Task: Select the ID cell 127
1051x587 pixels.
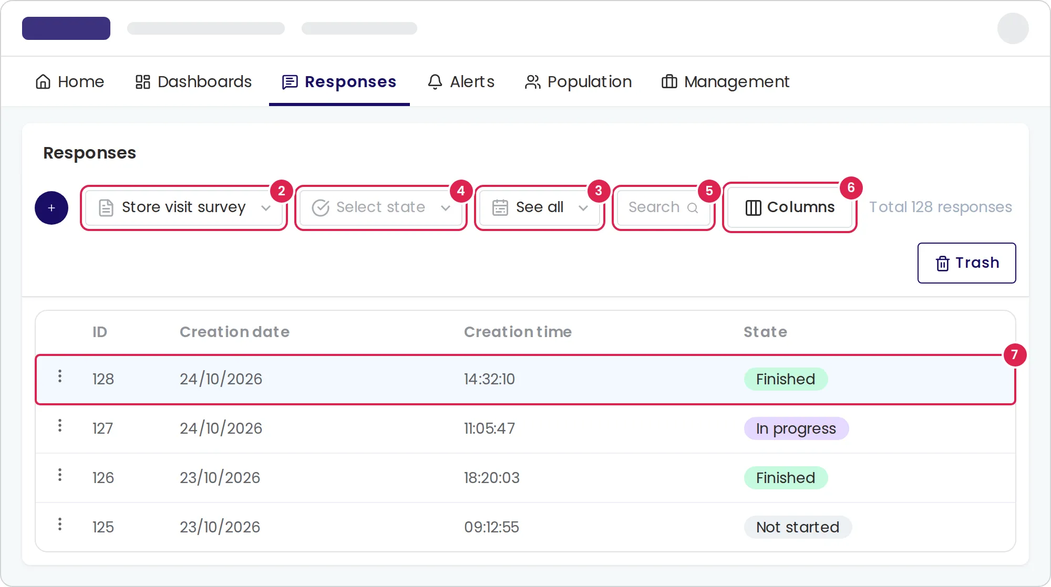Action: click(102, 428)
